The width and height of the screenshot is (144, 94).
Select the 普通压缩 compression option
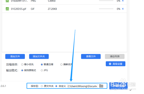(x=42, y=64)
